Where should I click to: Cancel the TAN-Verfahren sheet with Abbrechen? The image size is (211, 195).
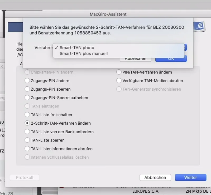[136, 60]
